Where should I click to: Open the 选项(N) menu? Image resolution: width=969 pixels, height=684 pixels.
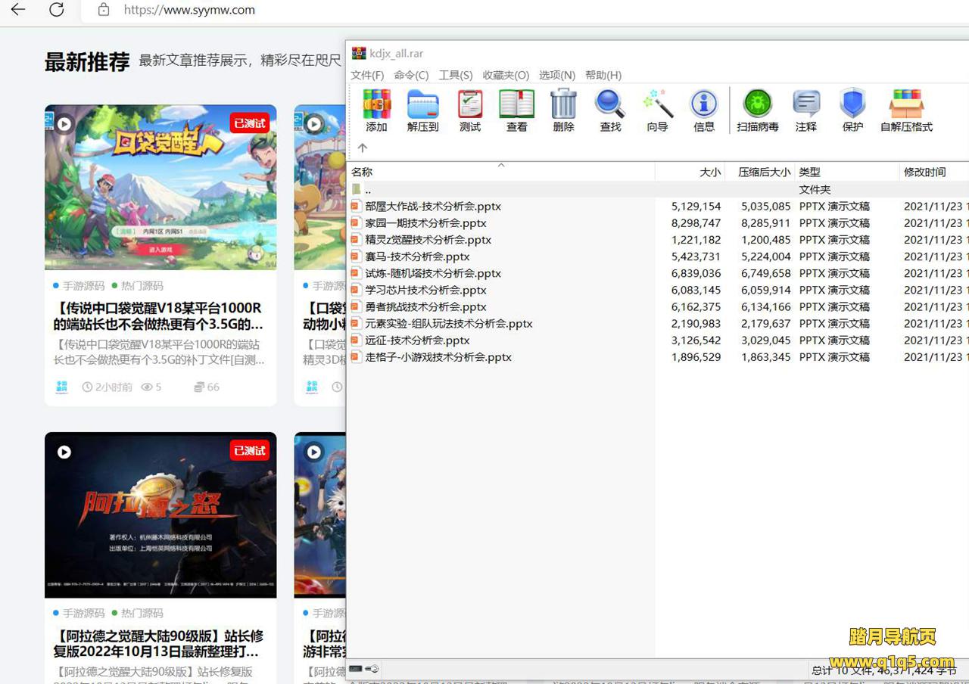[556, 75]
